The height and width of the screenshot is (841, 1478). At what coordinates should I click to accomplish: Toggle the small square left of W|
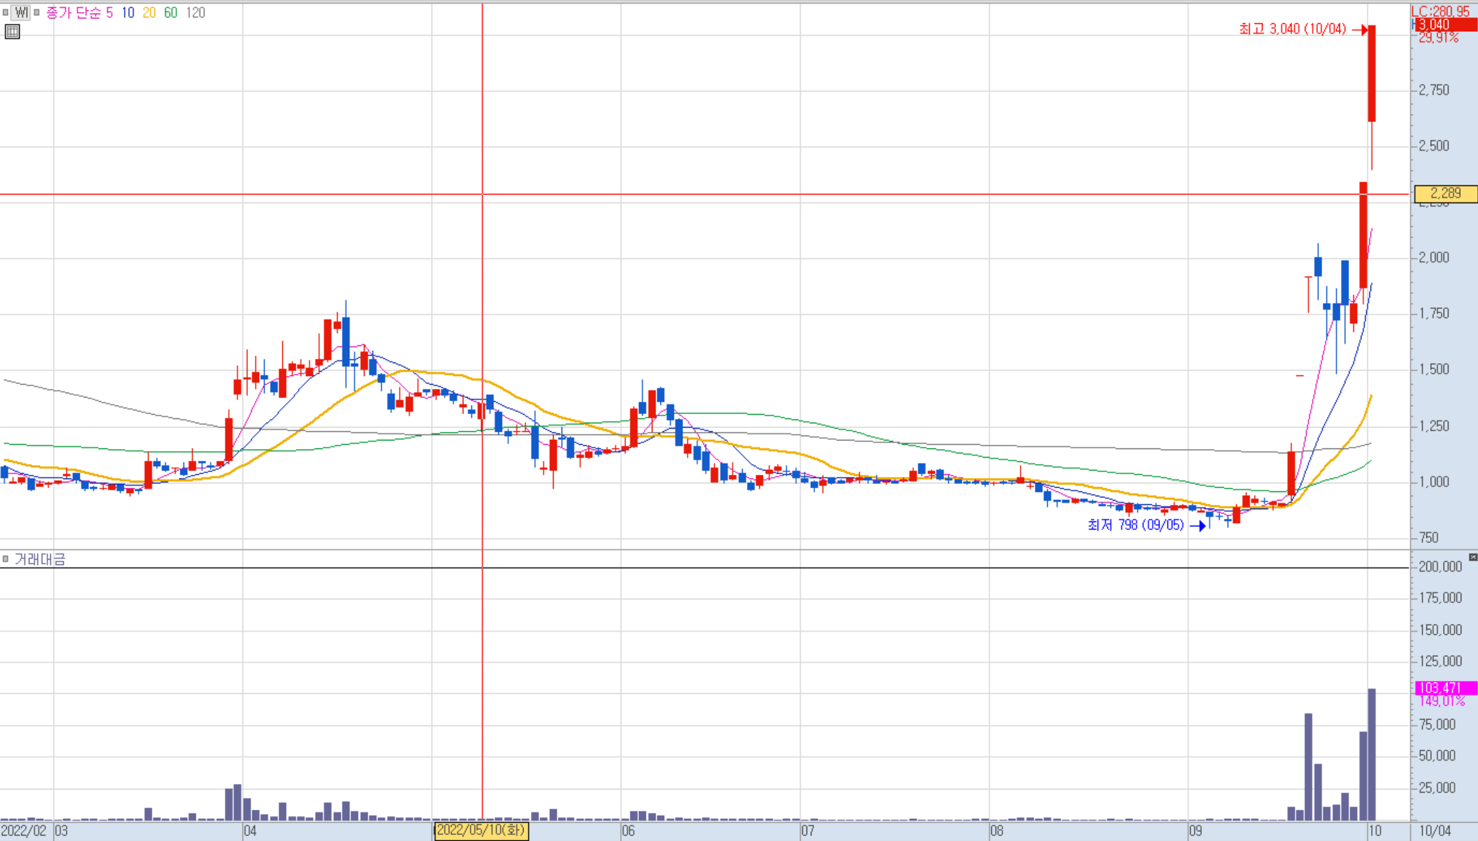point(6,12)
